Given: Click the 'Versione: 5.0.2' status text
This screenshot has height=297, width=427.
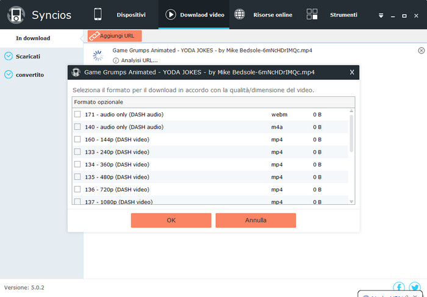Looking at the screenshot, I should point(24,287).
